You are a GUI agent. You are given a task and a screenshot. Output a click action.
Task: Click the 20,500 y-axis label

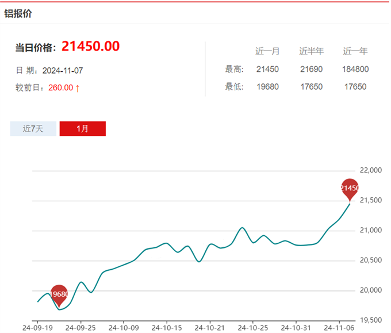click(x=370, y=261)
